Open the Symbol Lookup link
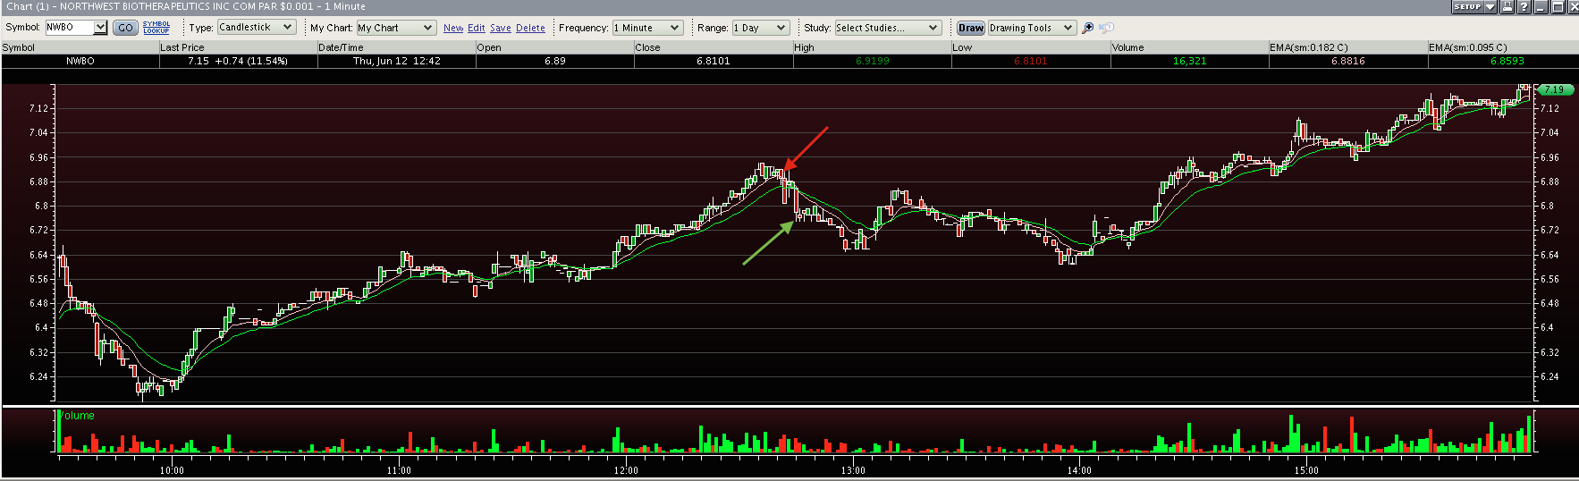 (156, 28)
